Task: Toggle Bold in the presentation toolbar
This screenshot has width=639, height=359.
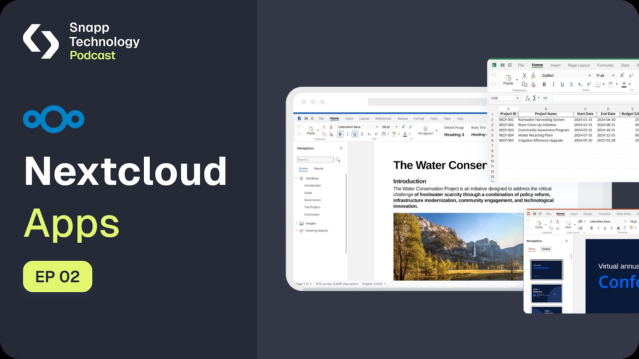Action: (592, 228)
